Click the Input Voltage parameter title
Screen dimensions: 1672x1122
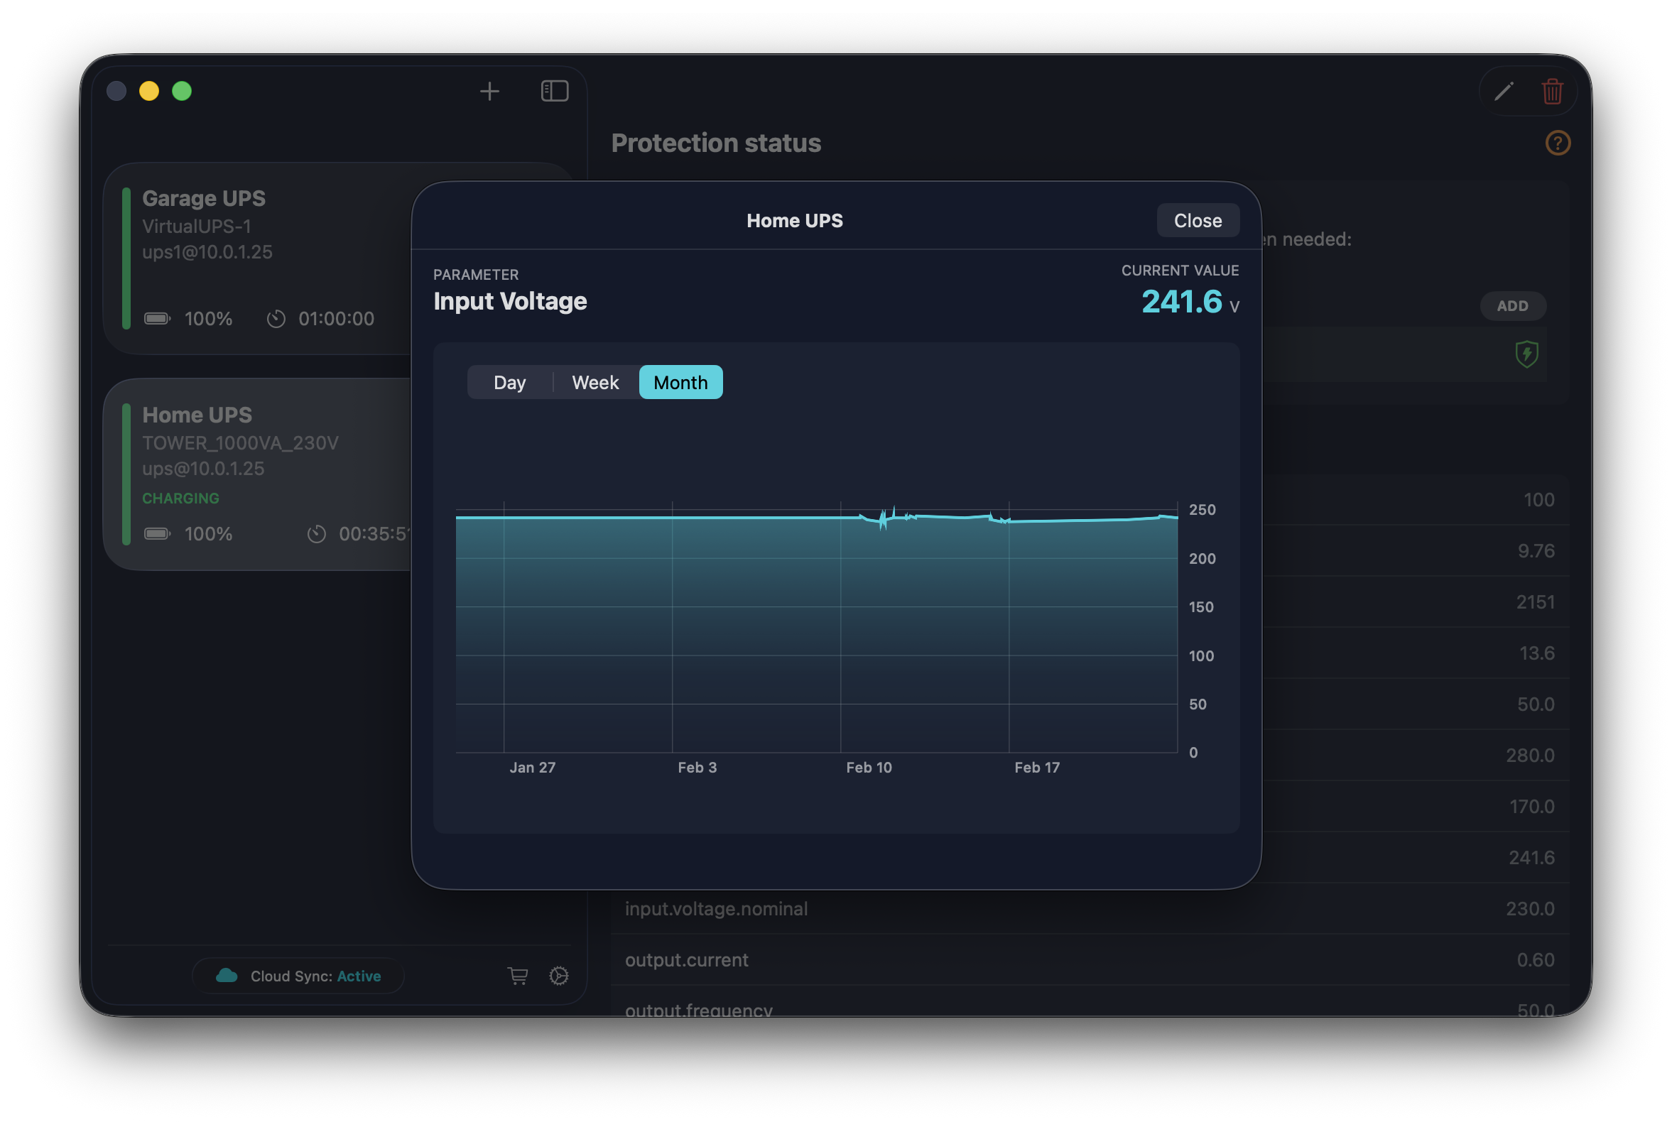point(509,301)
